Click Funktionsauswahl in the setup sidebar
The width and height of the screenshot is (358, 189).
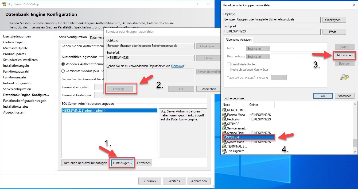(16, 72)
